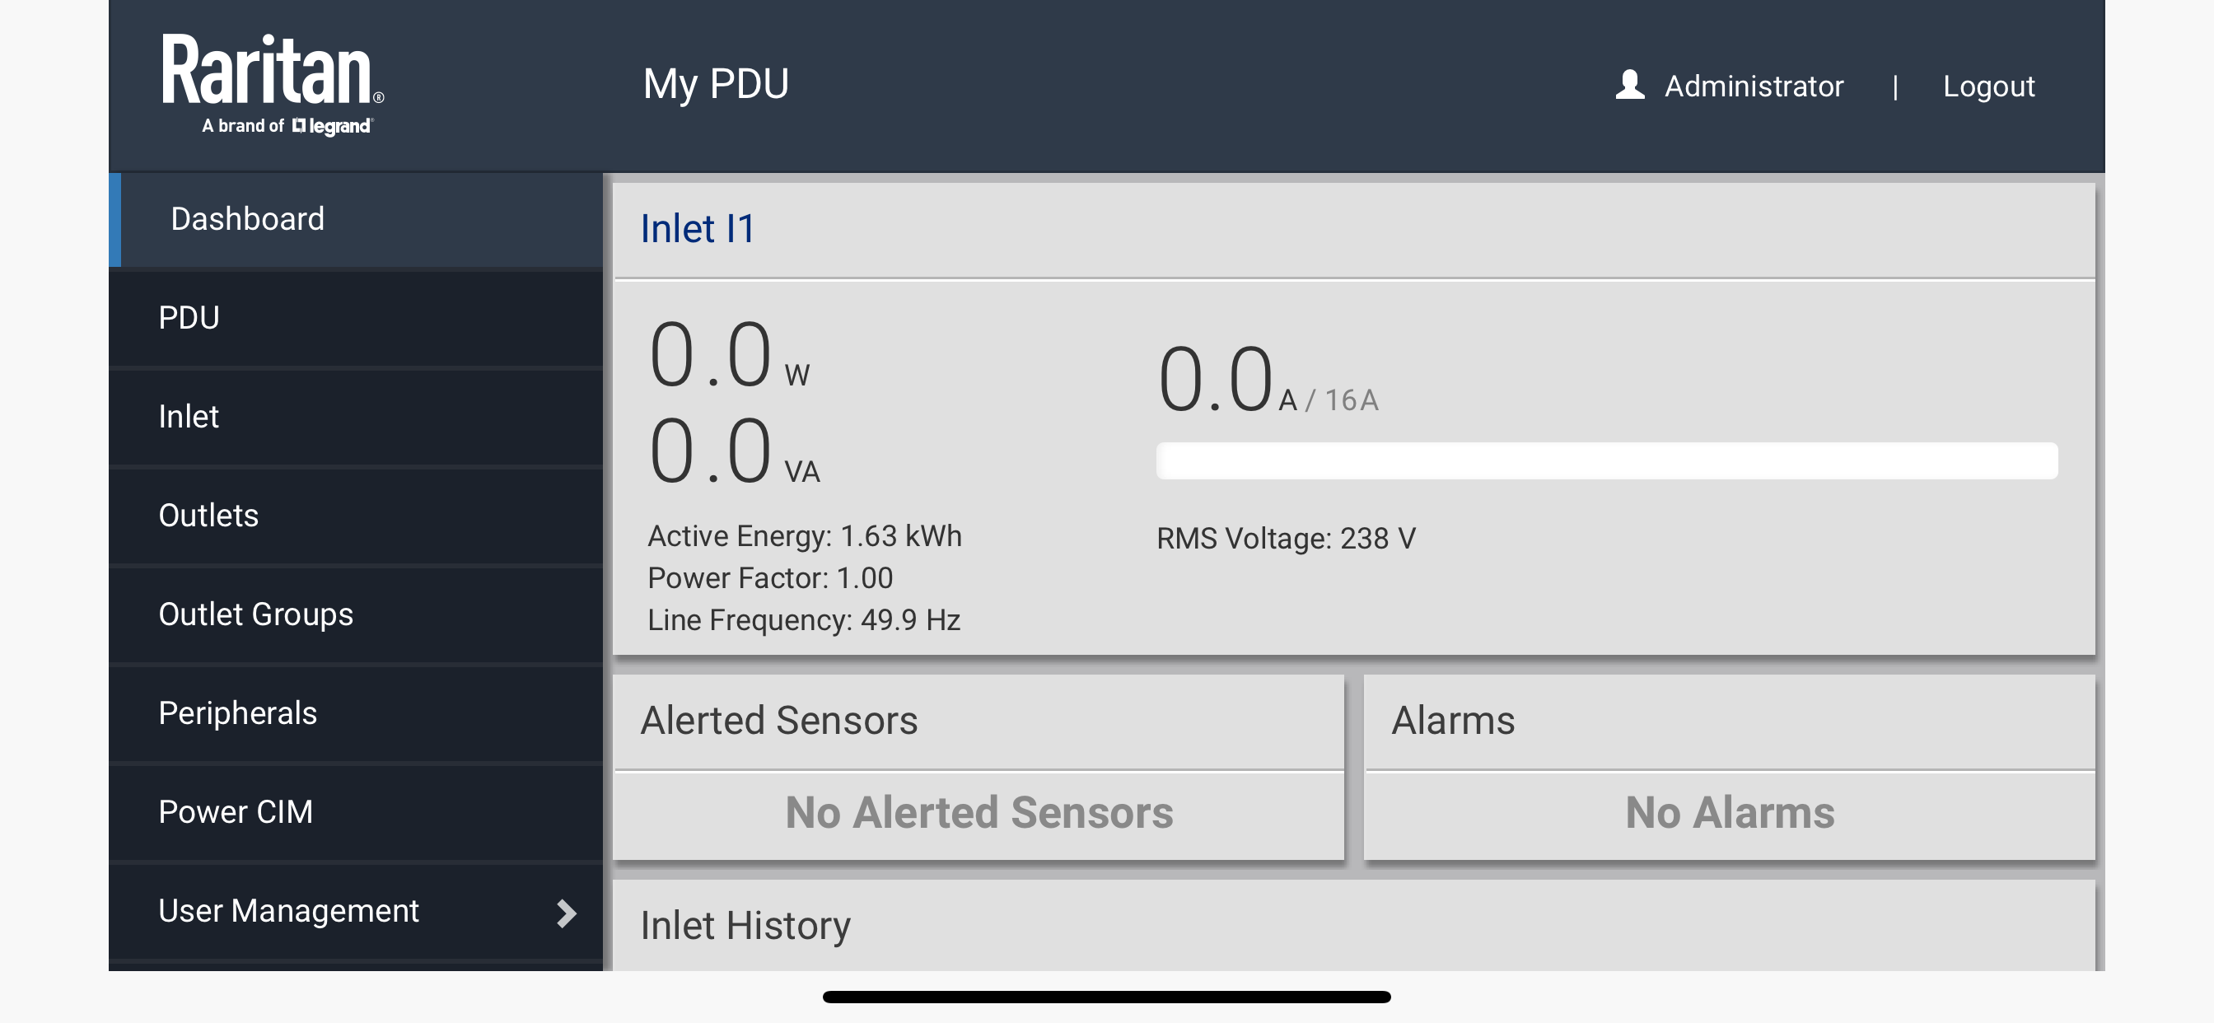2214x1023 pixels.
Task: Log out using the Logout link
Action: (x=1988, y=86)
